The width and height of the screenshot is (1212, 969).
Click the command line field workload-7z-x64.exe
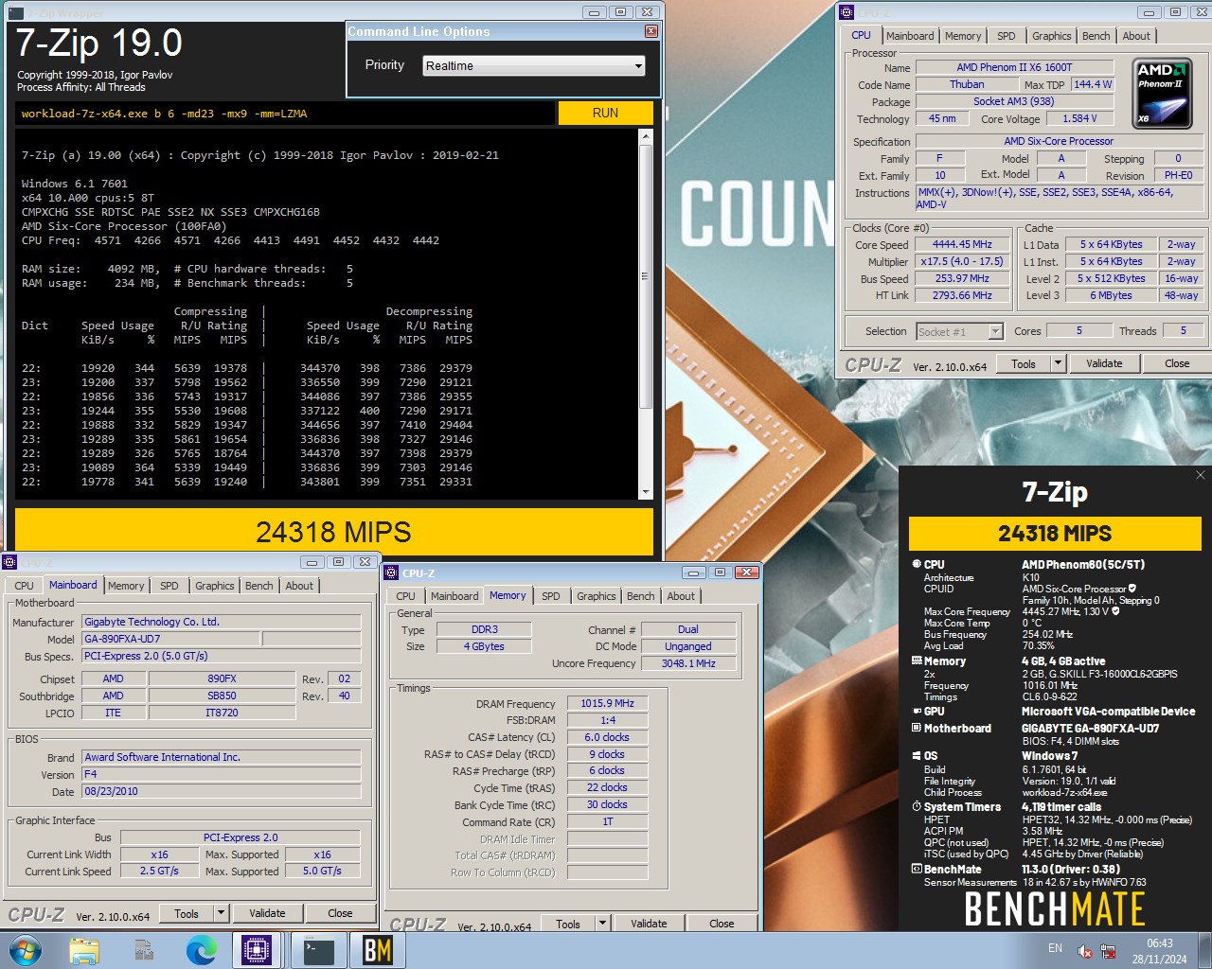coord(285,113)
